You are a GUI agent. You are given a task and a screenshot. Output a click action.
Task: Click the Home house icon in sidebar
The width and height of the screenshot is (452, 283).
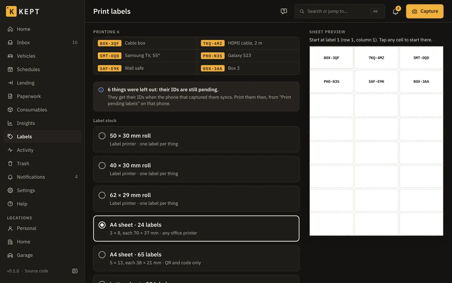click(x=10, y=29)
